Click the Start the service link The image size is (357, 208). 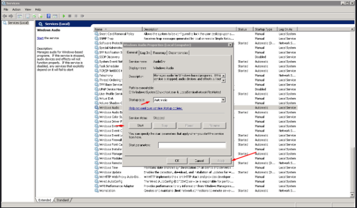tap(40, 38)
